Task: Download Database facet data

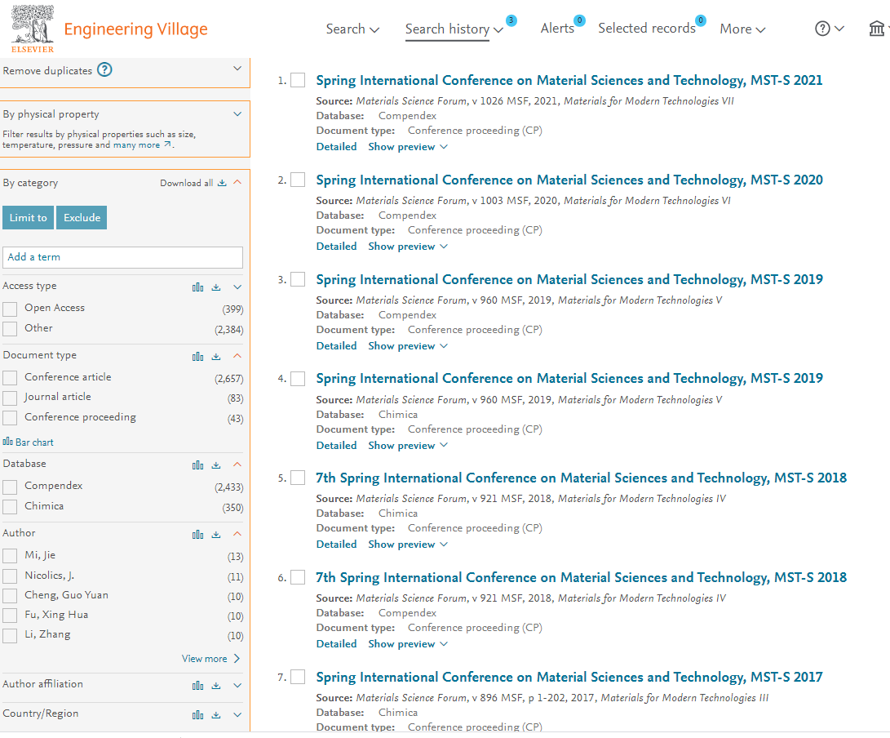Action: pos(216,465)
